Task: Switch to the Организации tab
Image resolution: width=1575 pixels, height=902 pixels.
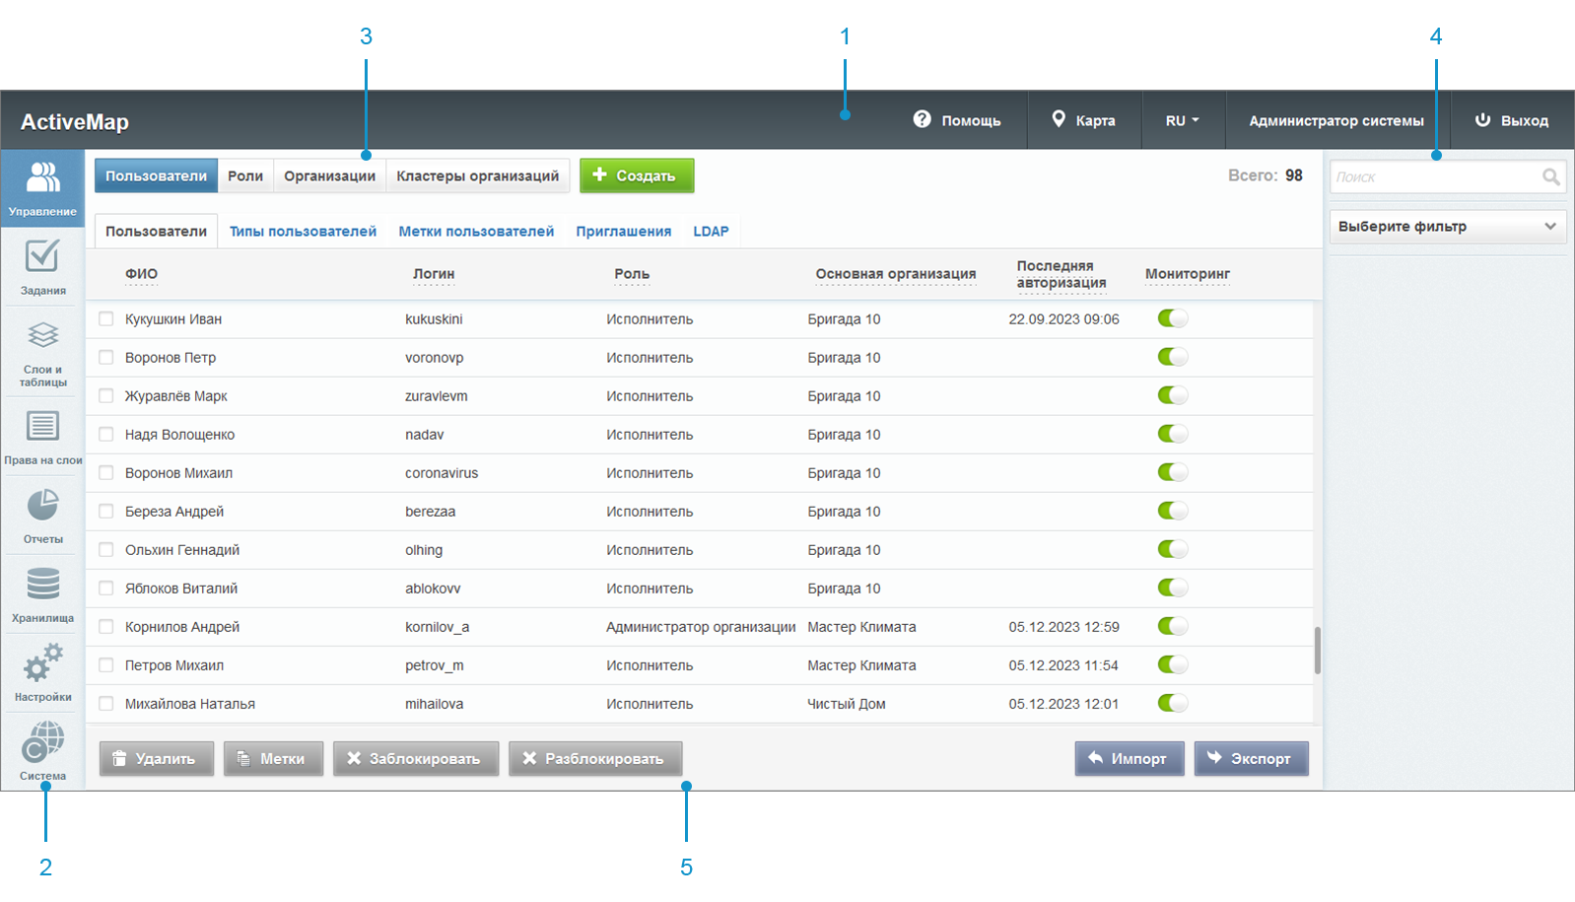Action: pos(329,176)
